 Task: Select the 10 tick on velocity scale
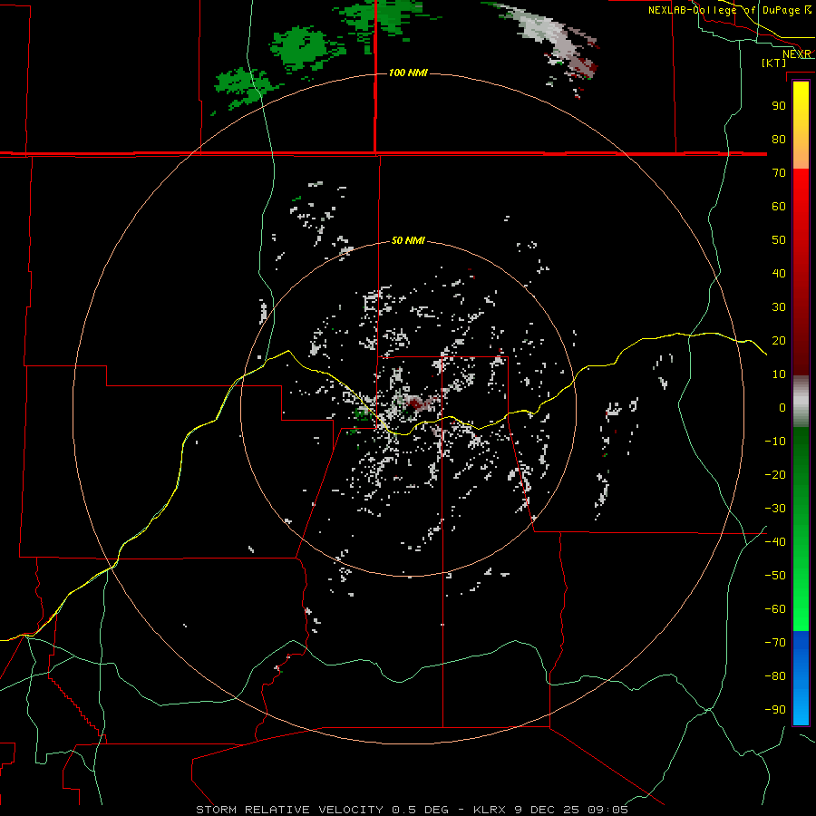pos(779,374)
